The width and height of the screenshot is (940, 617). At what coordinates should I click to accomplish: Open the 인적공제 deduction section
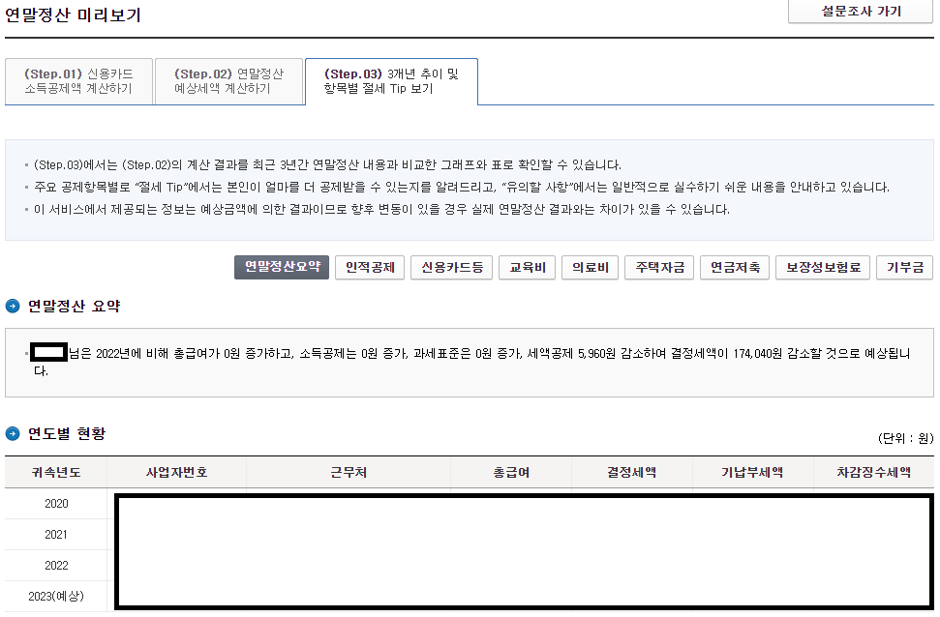click(369, 267)
